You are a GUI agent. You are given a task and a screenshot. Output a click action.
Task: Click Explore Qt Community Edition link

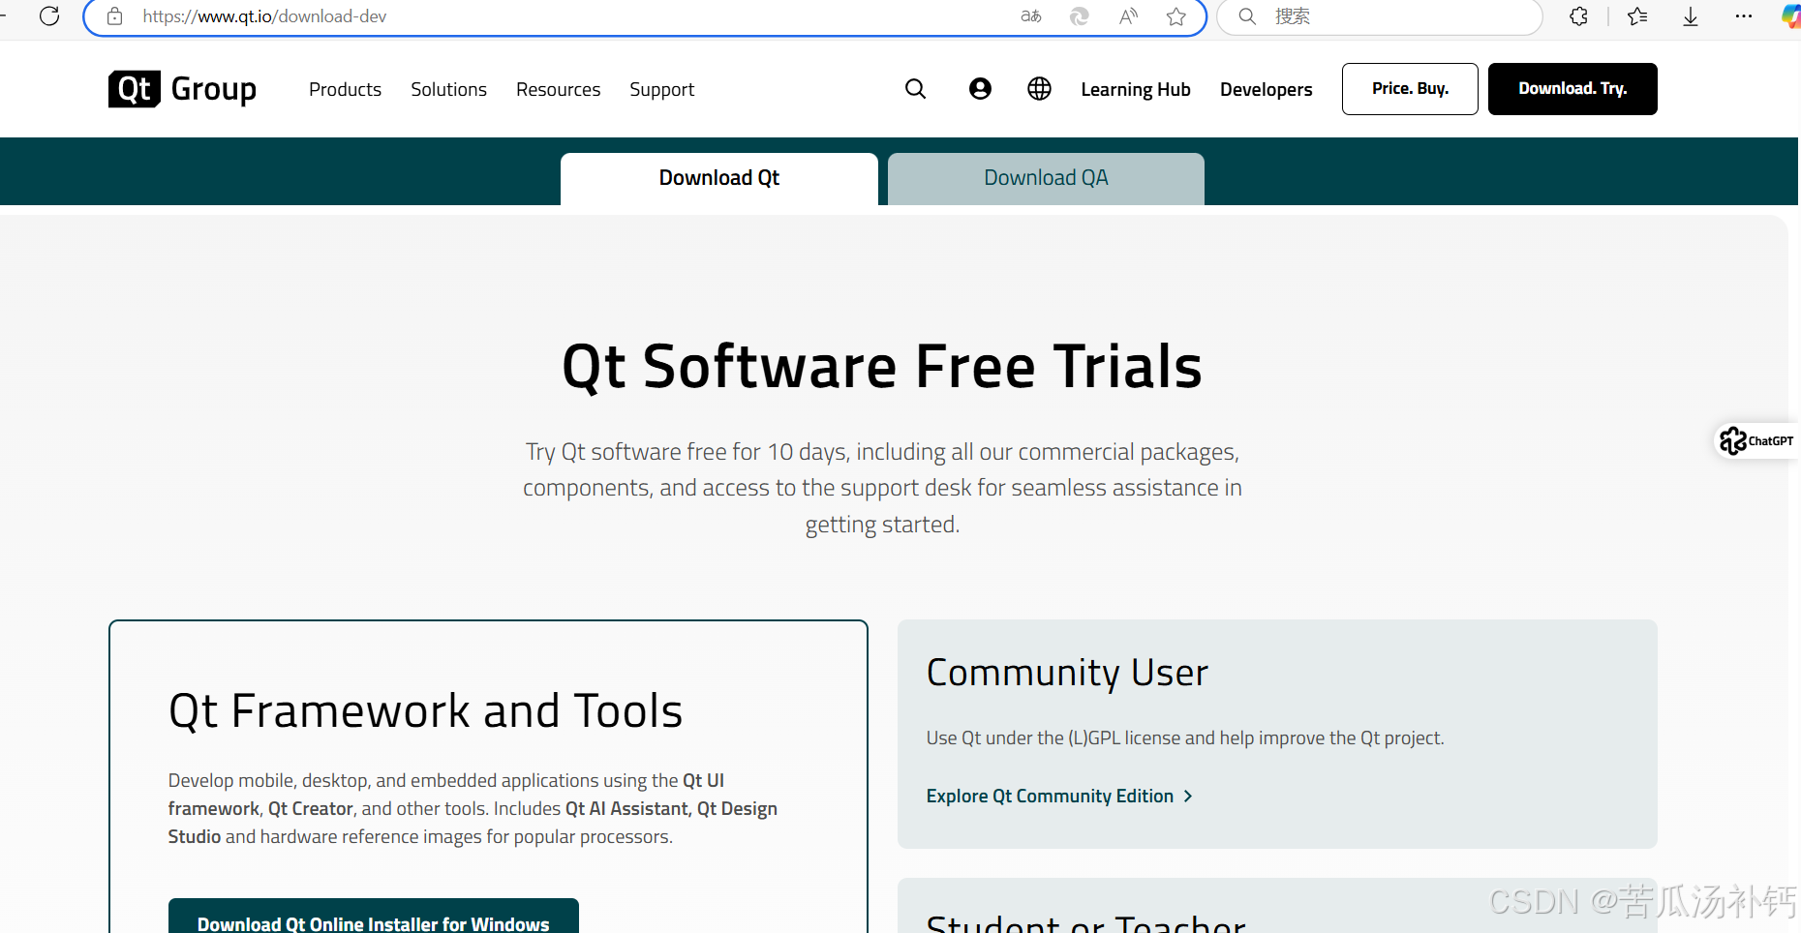[x=1050, y=796]
